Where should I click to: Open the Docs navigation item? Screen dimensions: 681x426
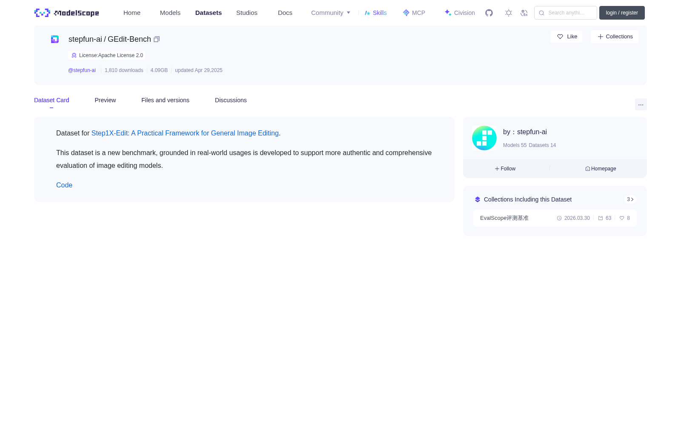285,13
